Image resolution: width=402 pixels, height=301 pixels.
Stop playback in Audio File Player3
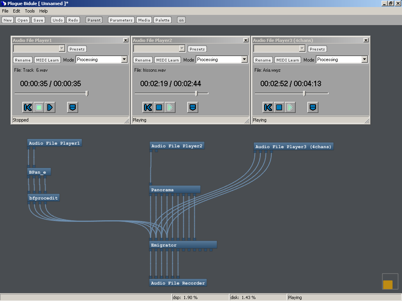[279, 107]
